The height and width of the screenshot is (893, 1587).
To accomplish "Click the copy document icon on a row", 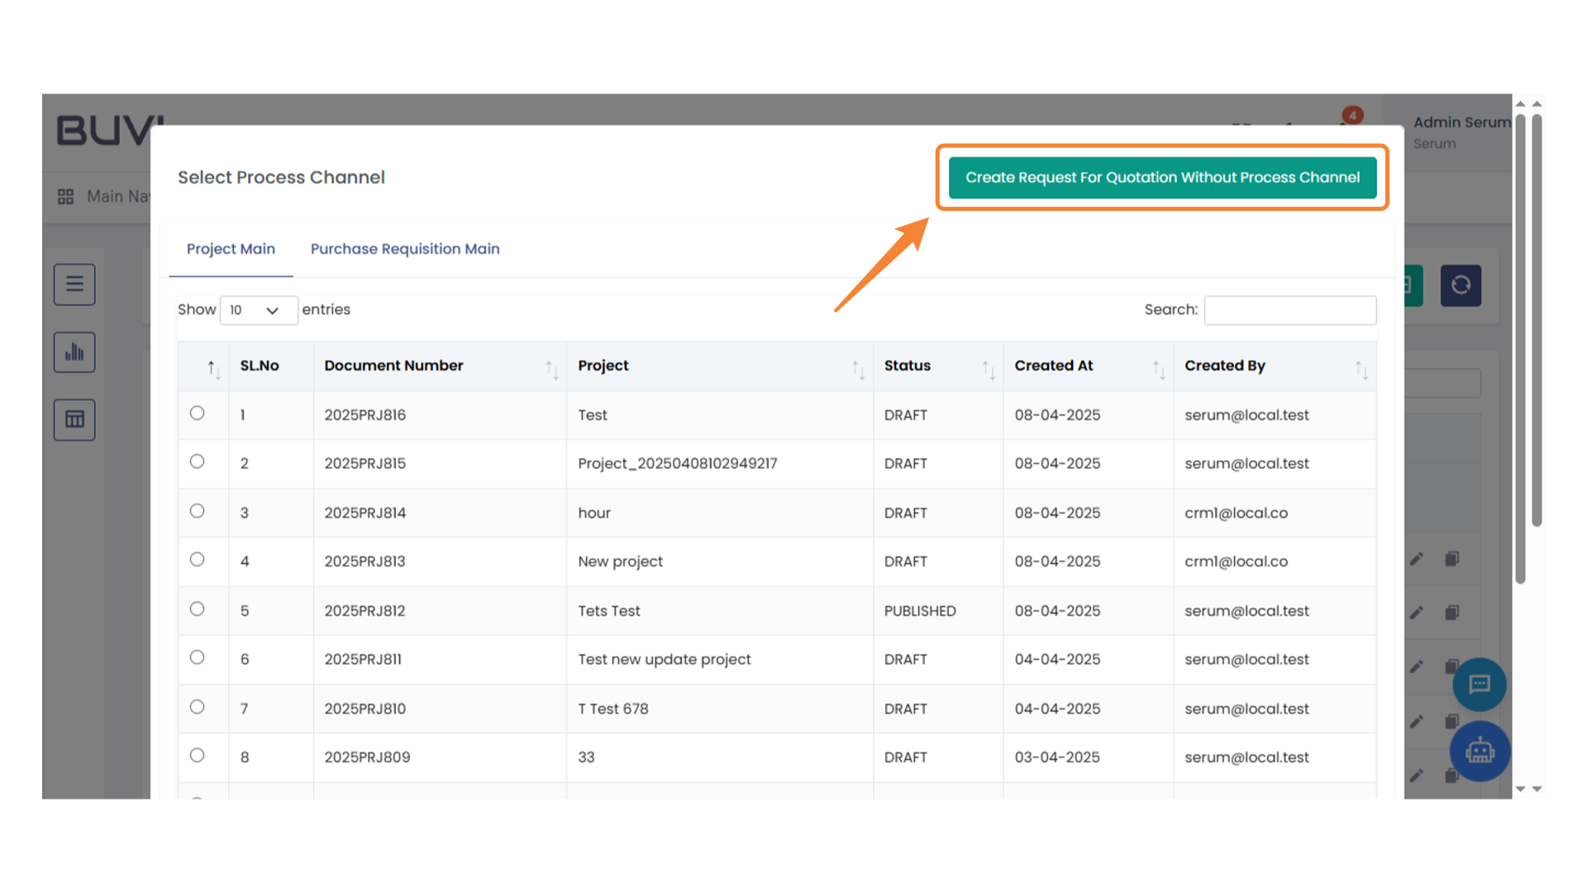I will (1452, 559).
